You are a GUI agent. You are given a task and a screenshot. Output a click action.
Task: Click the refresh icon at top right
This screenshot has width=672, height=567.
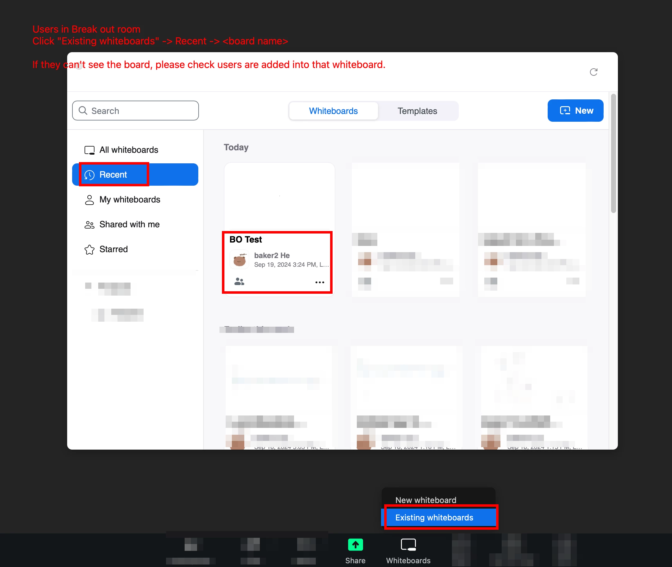click(593, 72)
